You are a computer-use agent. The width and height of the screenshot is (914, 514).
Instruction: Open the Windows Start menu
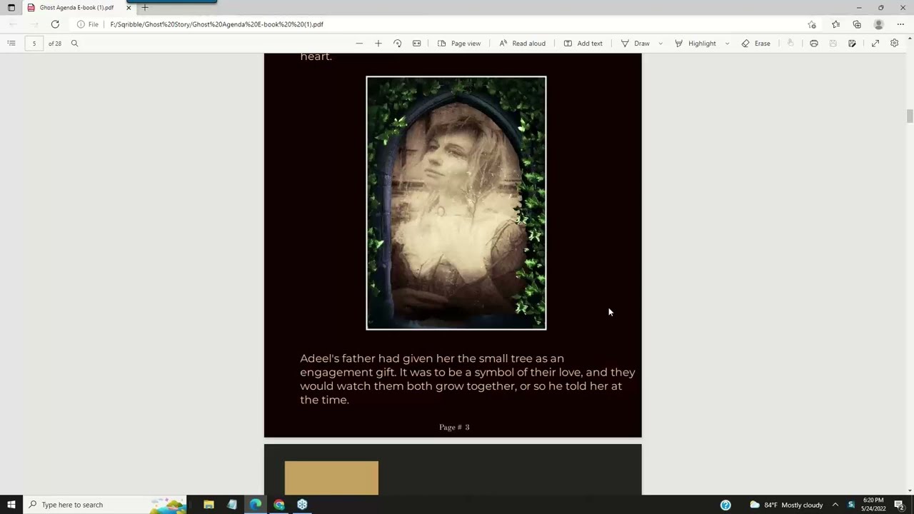[x=11, y=505]
